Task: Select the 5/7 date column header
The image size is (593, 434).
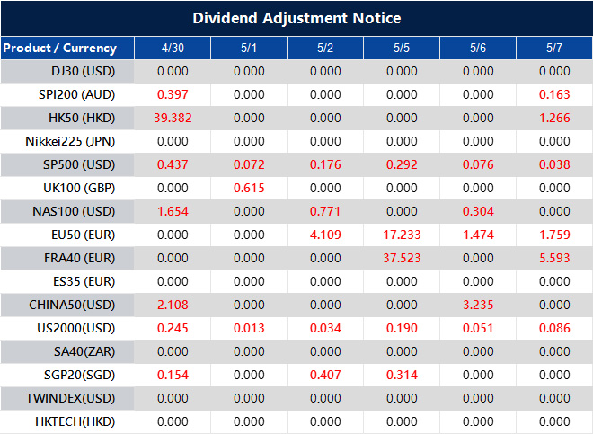Action: pyautogui.click(x=554, y=48)
